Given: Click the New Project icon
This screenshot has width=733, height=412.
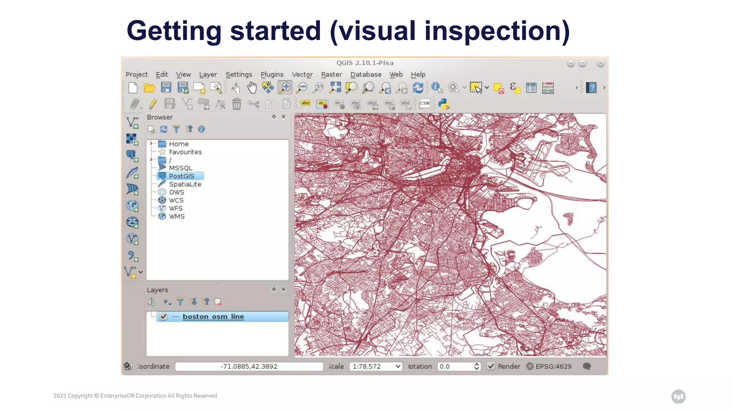Looking at the screenshot, I should [x=133, y=88].
